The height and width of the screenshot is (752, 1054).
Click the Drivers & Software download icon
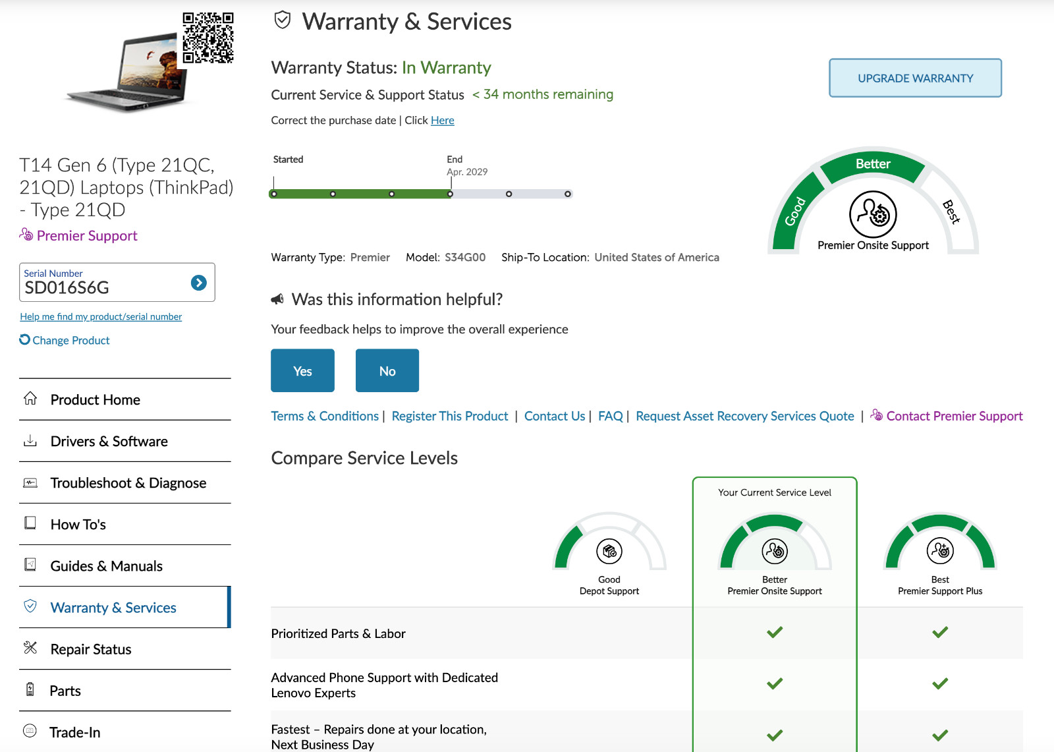30,440
